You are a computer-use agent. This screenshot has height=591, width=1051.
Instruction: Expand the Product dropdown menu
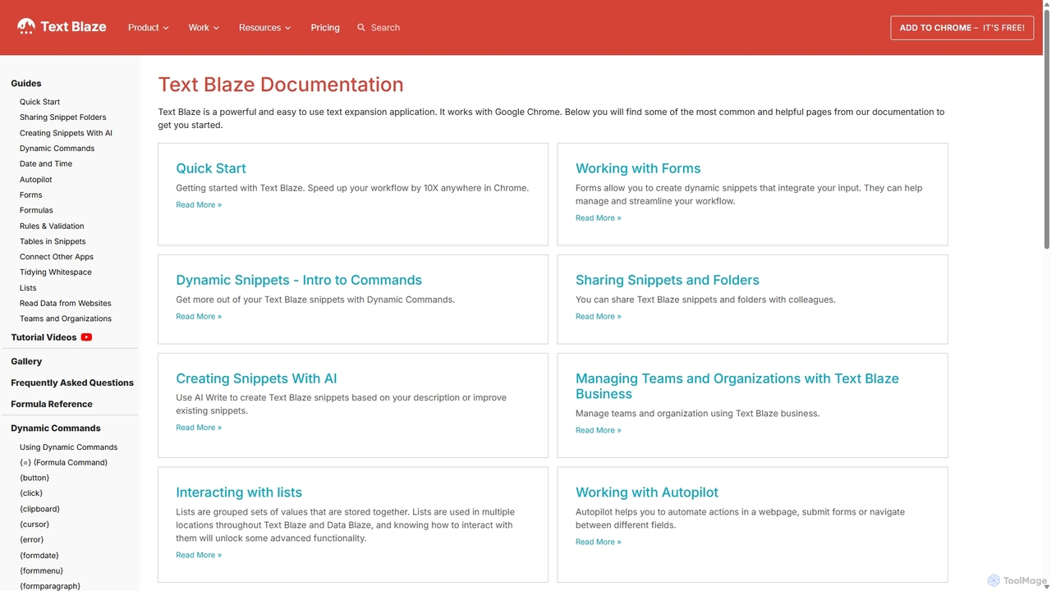coord(148,28)
